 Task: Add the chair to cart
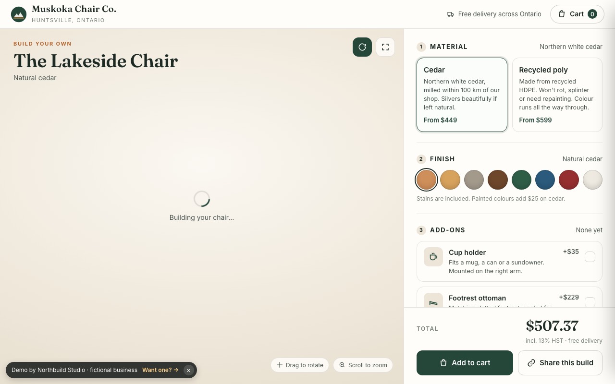tap(465, 363)
